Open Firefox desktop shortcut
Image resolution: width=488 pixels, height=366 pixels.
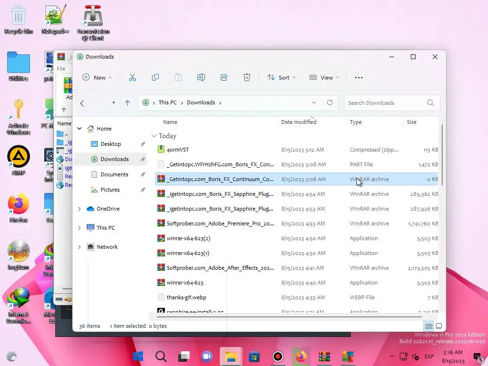pos(19,208)
